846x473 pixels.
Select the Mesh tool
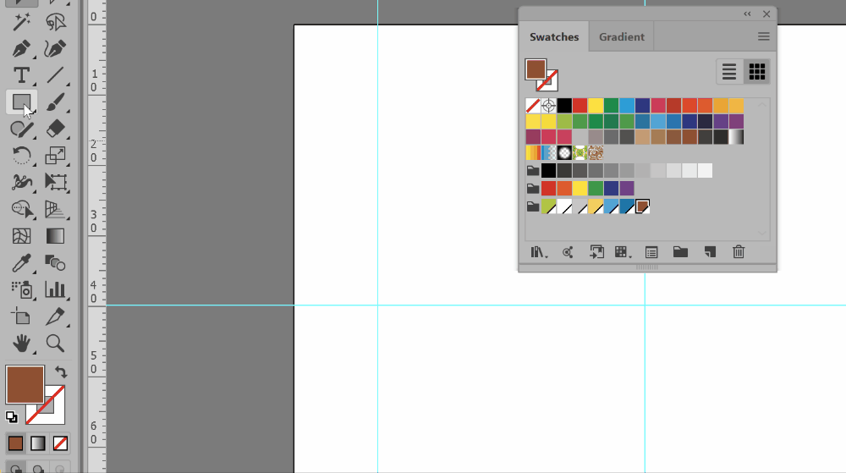tap(22, 236)
